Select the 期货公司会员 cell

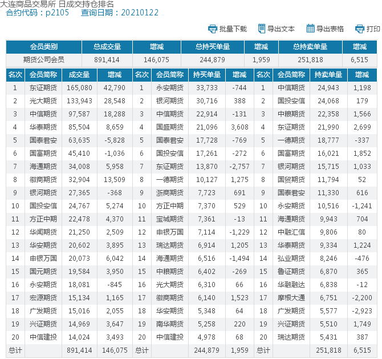pyautogui.click(x=44, y=60)
